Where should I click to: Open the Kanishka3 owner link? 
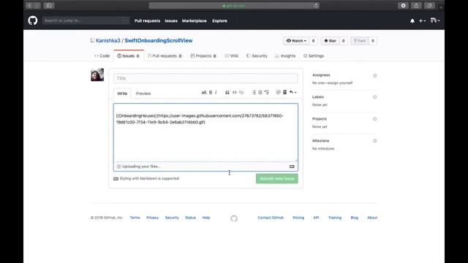(108, 41)
